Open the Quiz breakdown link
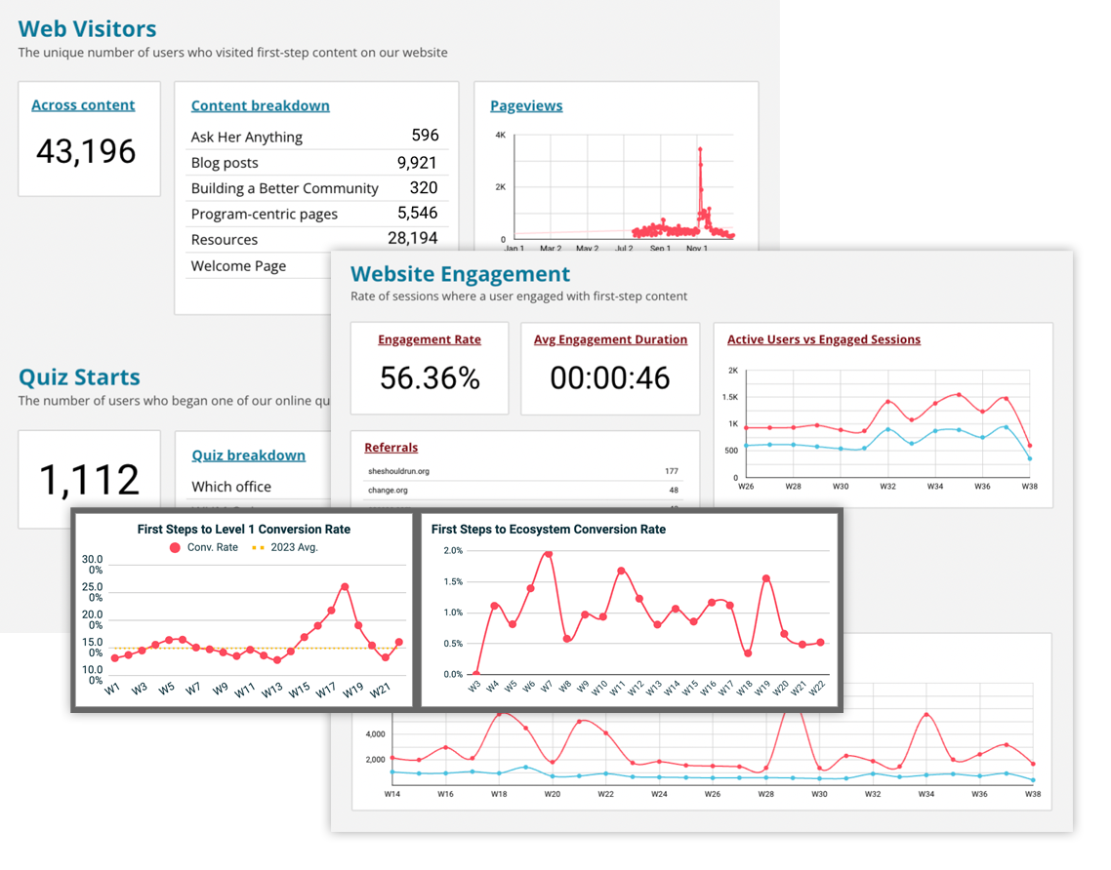This screenshot has width=1111, height=870. 249,455
